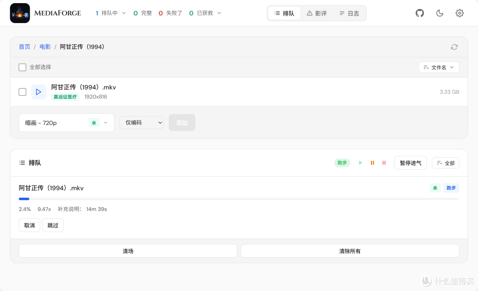Click the 跑步 status badge in the queue header
The height and width of the screenshot is (291, 478).
(342, 163)
